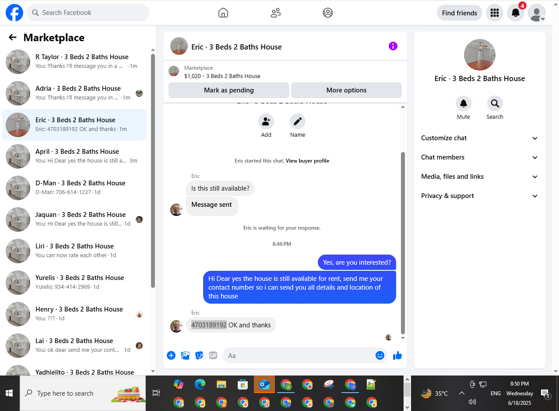Open Task View on taskbar

point(156,393)
